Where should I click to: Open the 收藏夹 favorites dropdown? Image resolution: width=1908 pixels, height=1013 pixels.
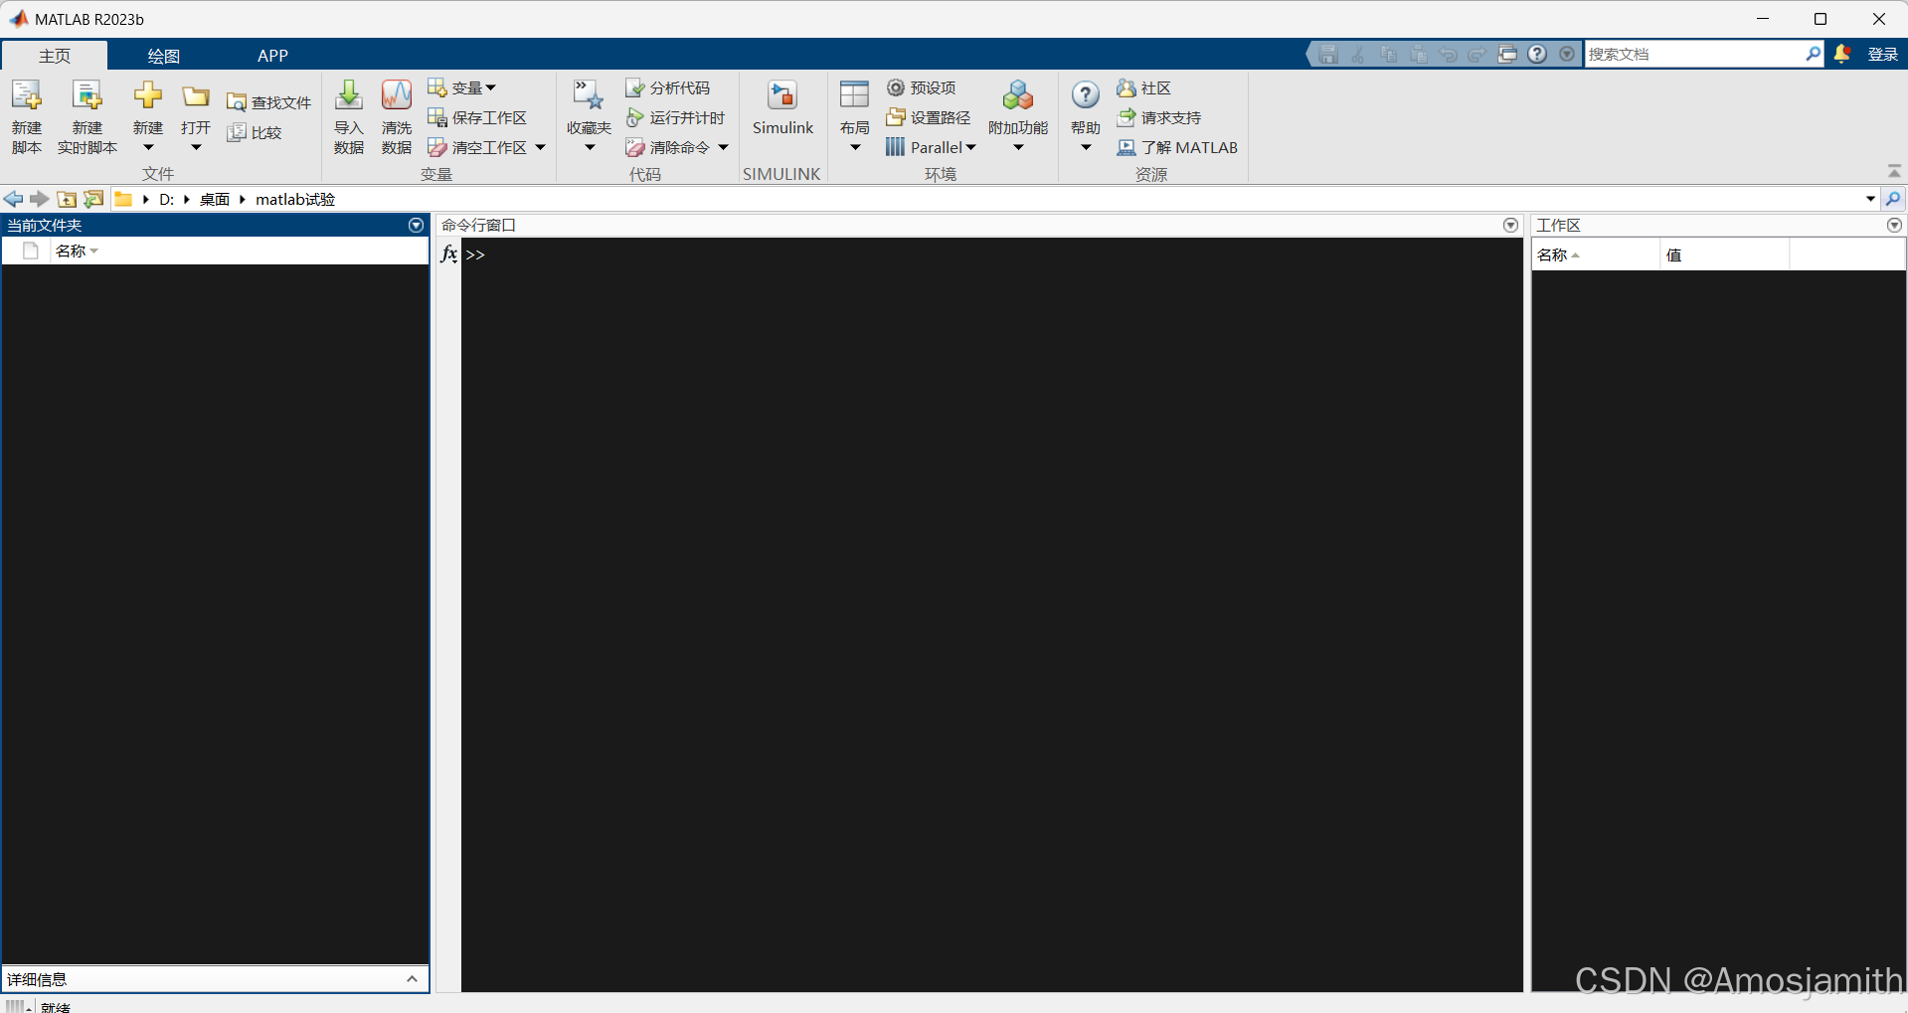click(x=590, y=148)
